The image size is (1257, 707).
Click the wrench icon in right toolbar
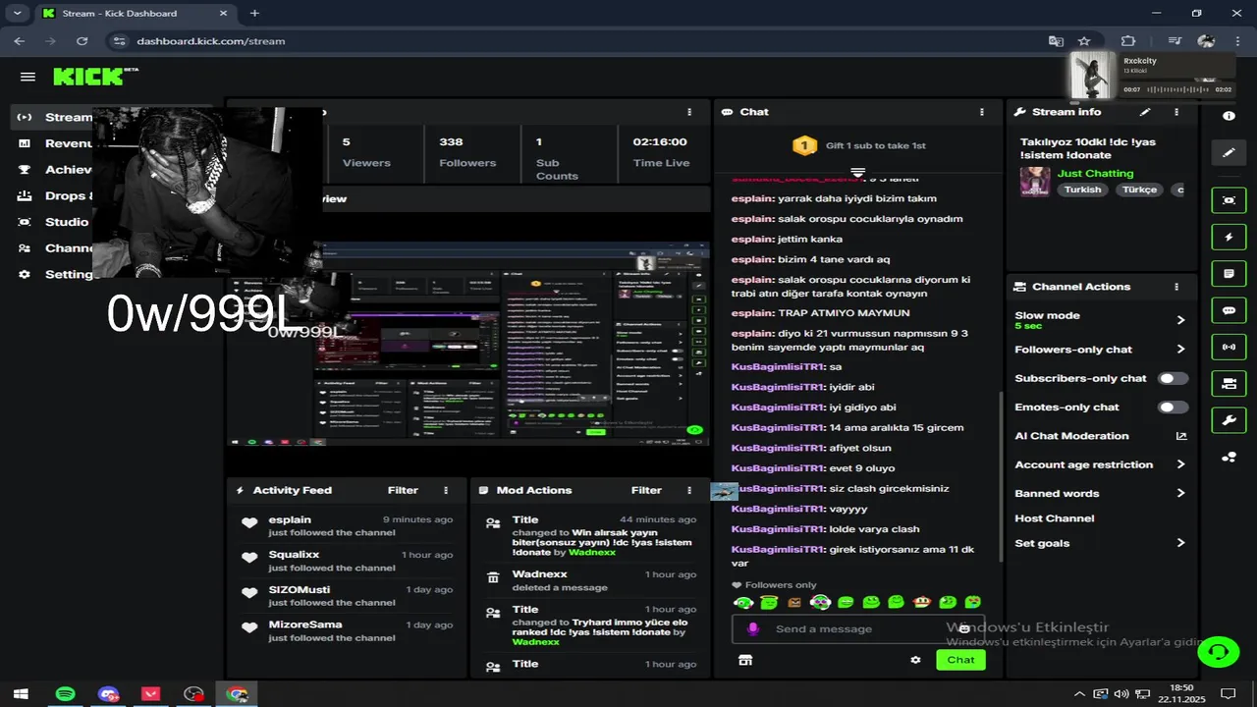point(1229,420)
